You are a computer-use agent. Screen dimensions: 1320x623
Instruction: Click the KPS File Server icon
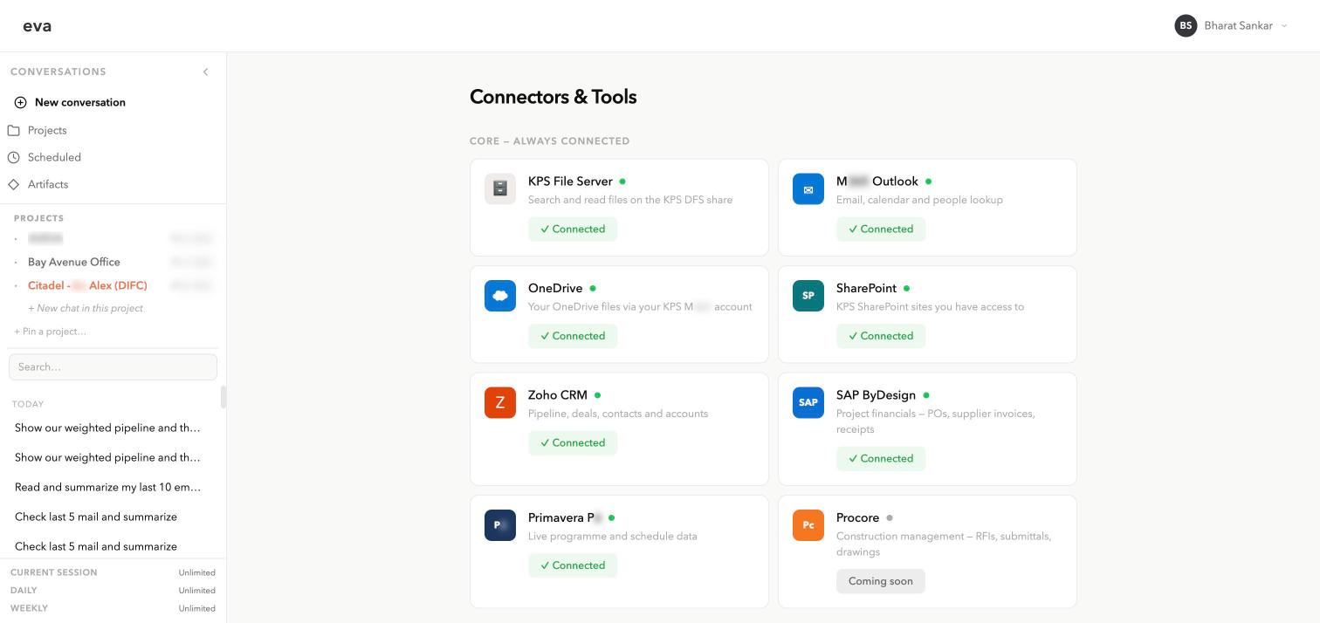500,188
